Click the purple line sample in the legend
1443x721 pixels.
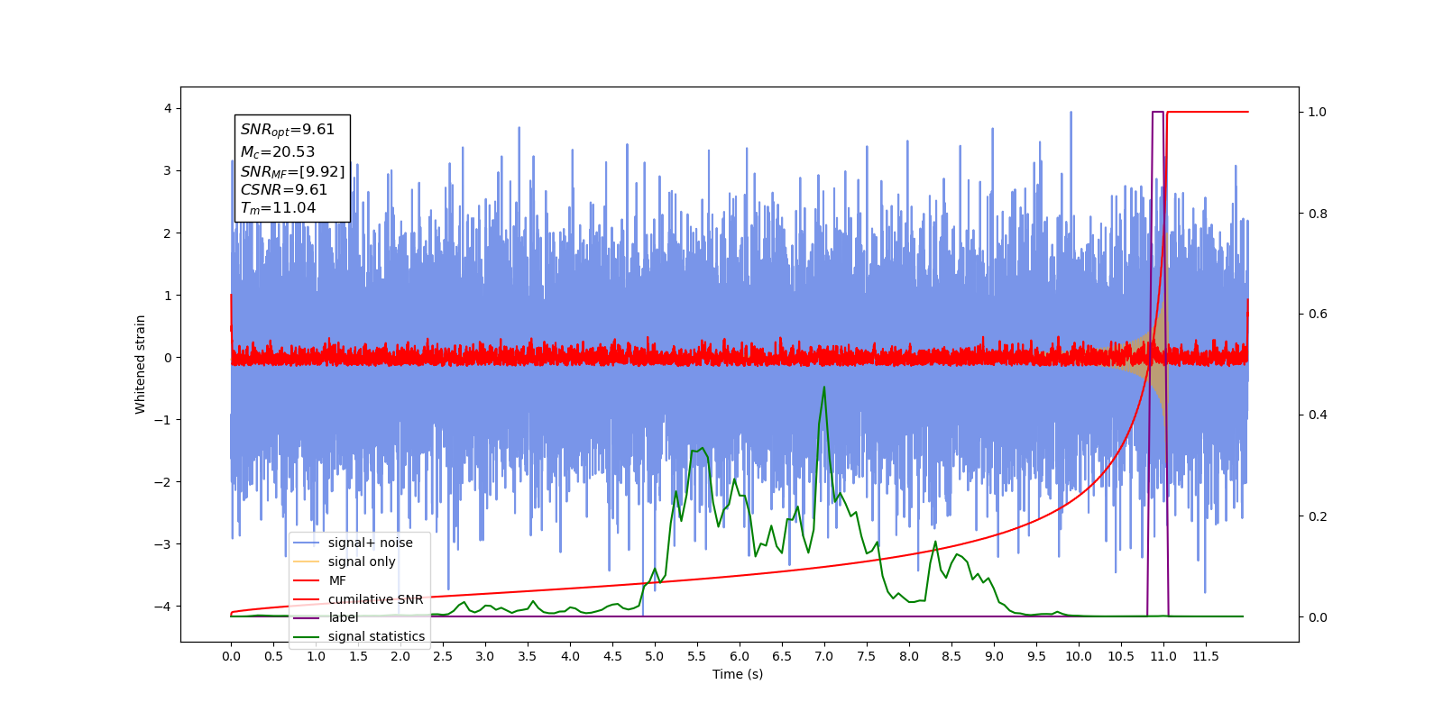coord(307,617)
